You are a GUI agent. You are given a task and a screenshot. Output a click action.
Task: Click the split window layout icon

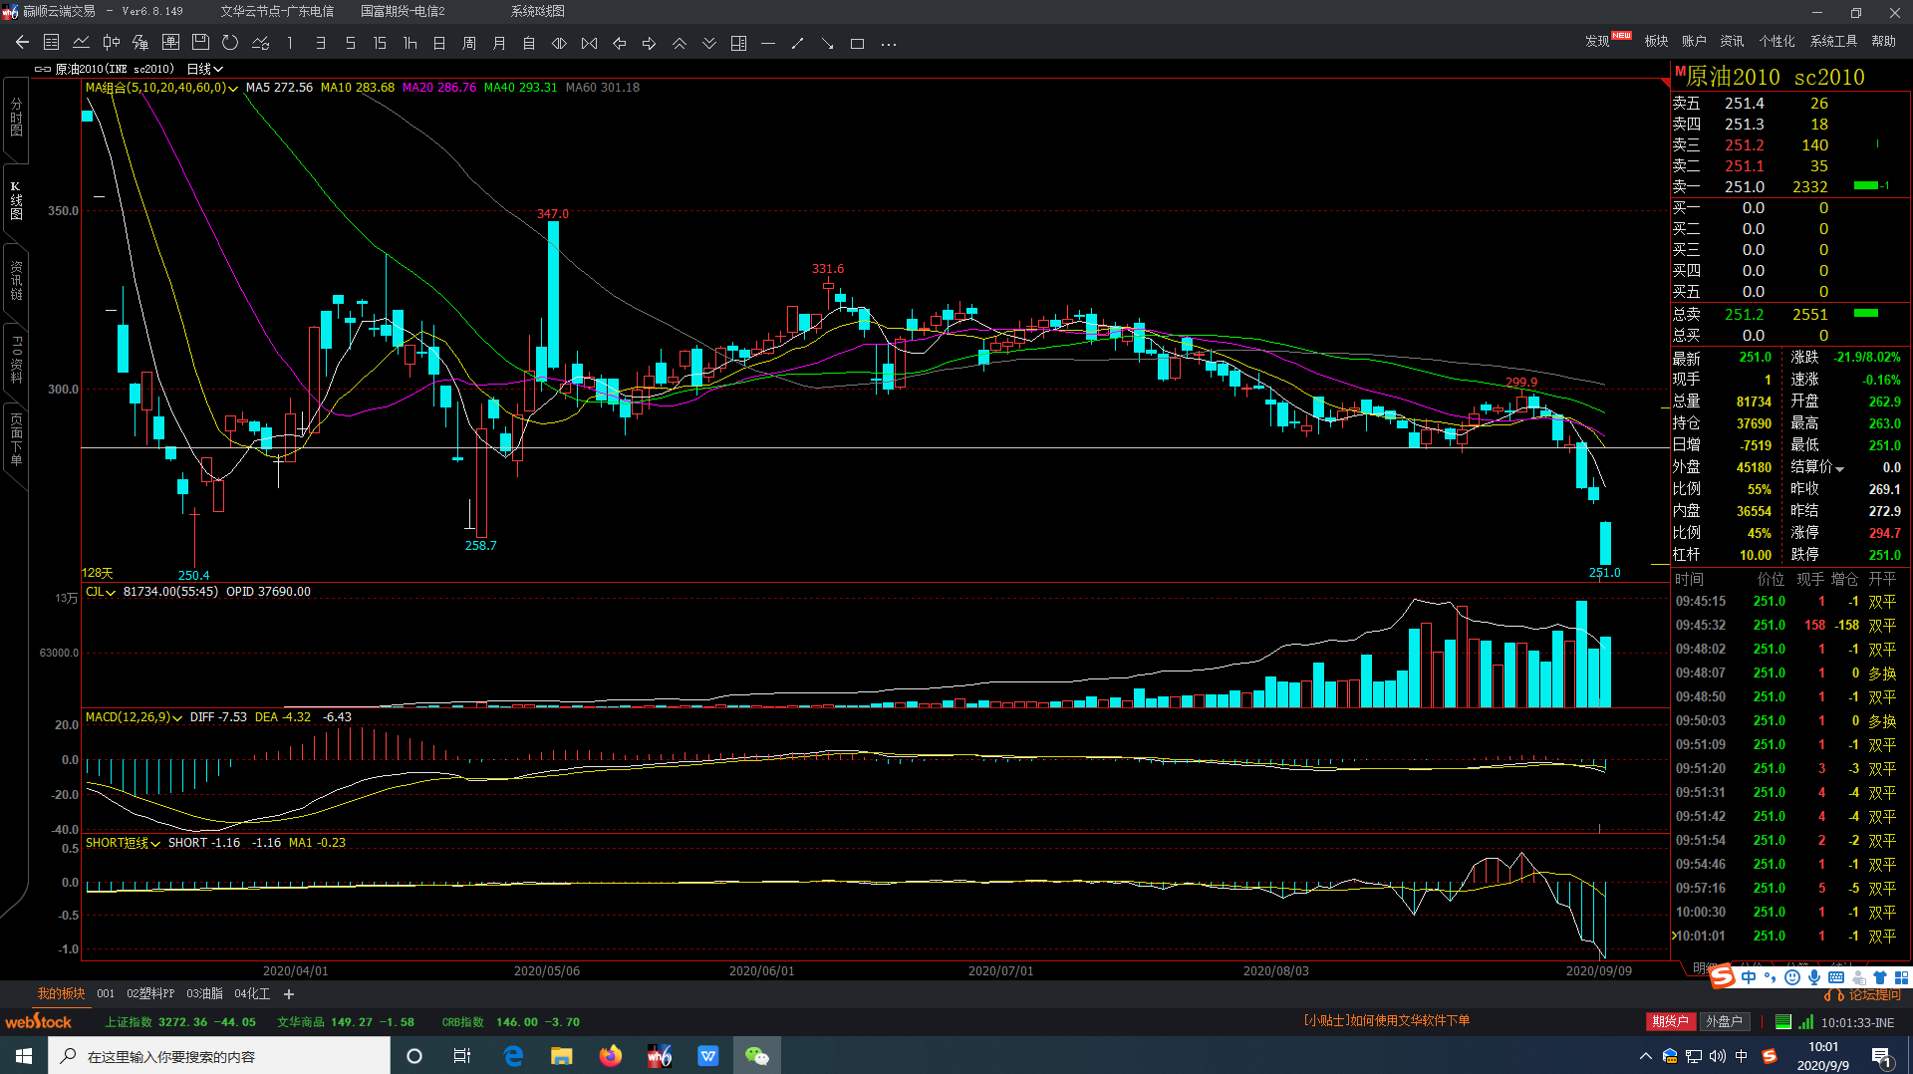tap(738, 43)
